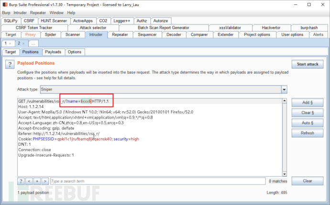This screenshot has height=205, width=330.
Task: Click the Add § button
Action: [308, 103]
